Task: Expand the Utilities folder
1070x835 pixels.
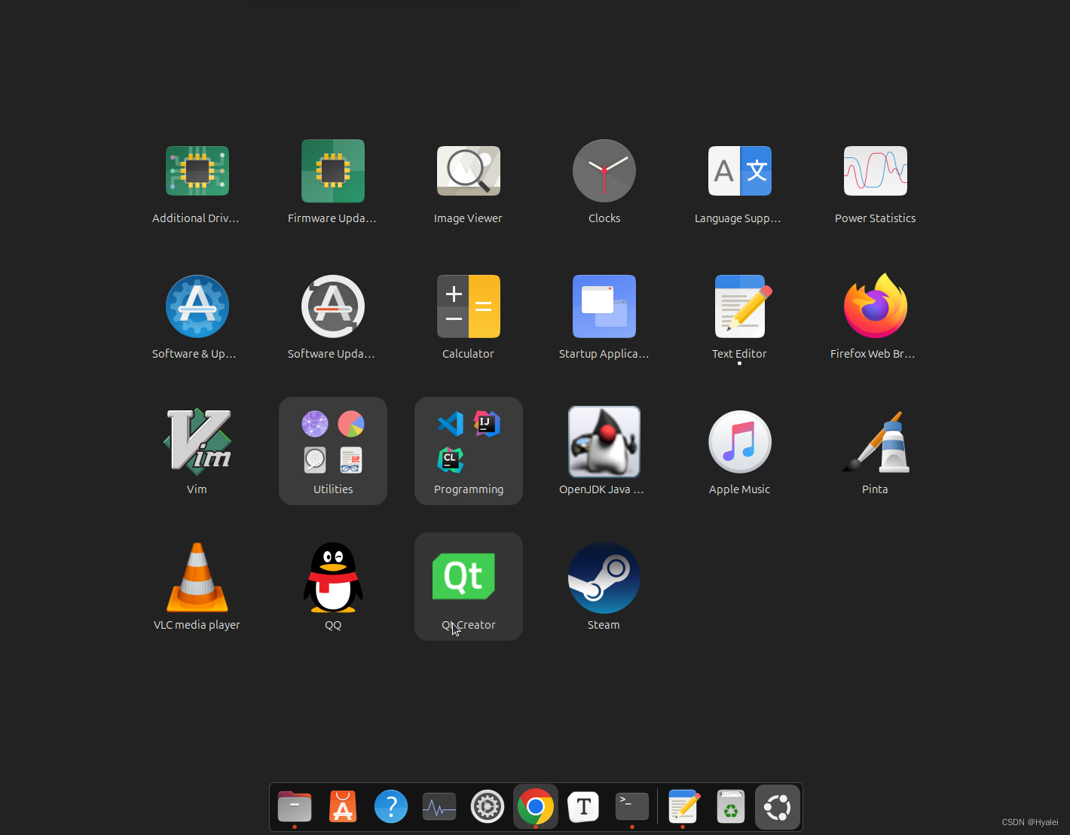Action: click(x=332, y=450)
